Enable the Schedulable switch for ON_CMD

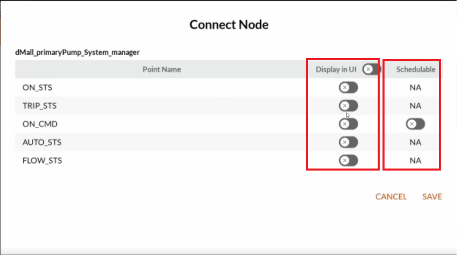[415, 124]
